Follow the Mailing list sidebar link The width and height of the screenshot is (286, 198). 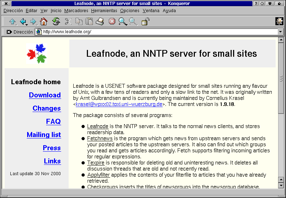(x=44, y=135)
